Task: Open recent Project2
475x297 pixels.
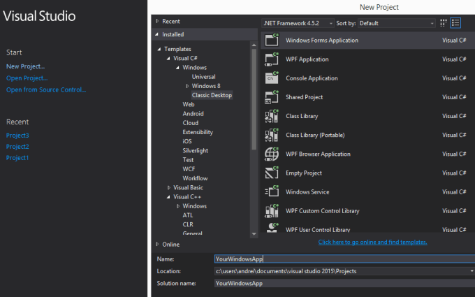Action: click(x=17, y=147)
